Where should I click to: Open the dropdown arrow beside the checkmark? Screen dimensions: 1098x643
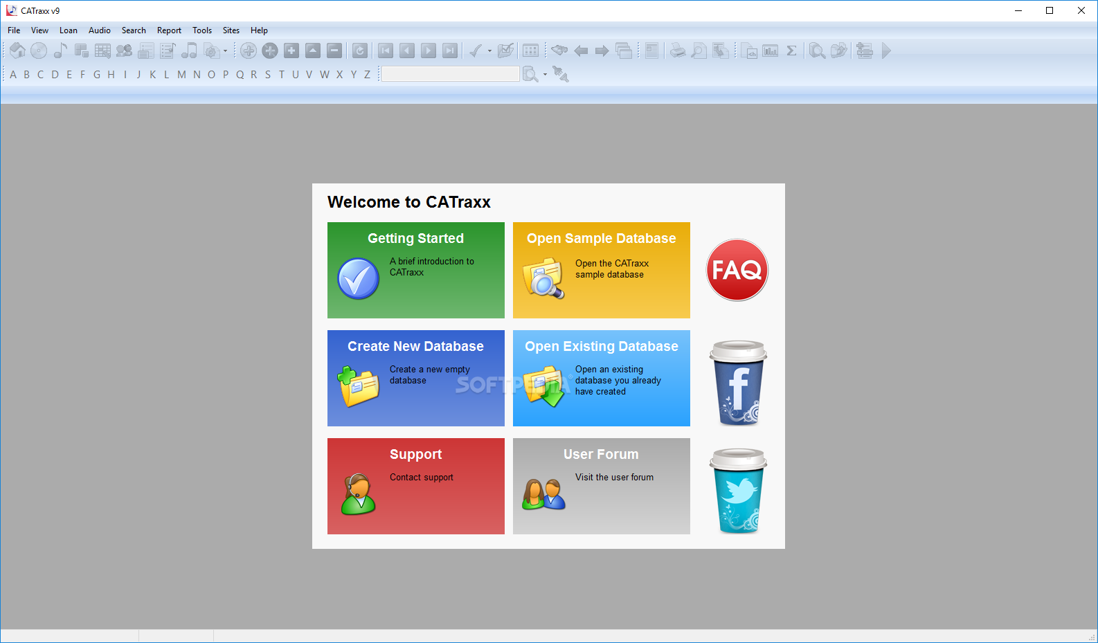click(x=489, y=51)
